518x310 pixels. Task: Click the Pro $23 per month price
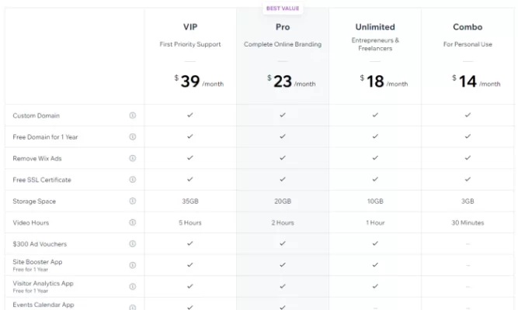pyautogui.click(x=291, y=81)
